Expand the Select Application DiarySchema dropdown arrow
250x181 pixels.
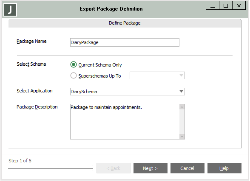[181, 92]
